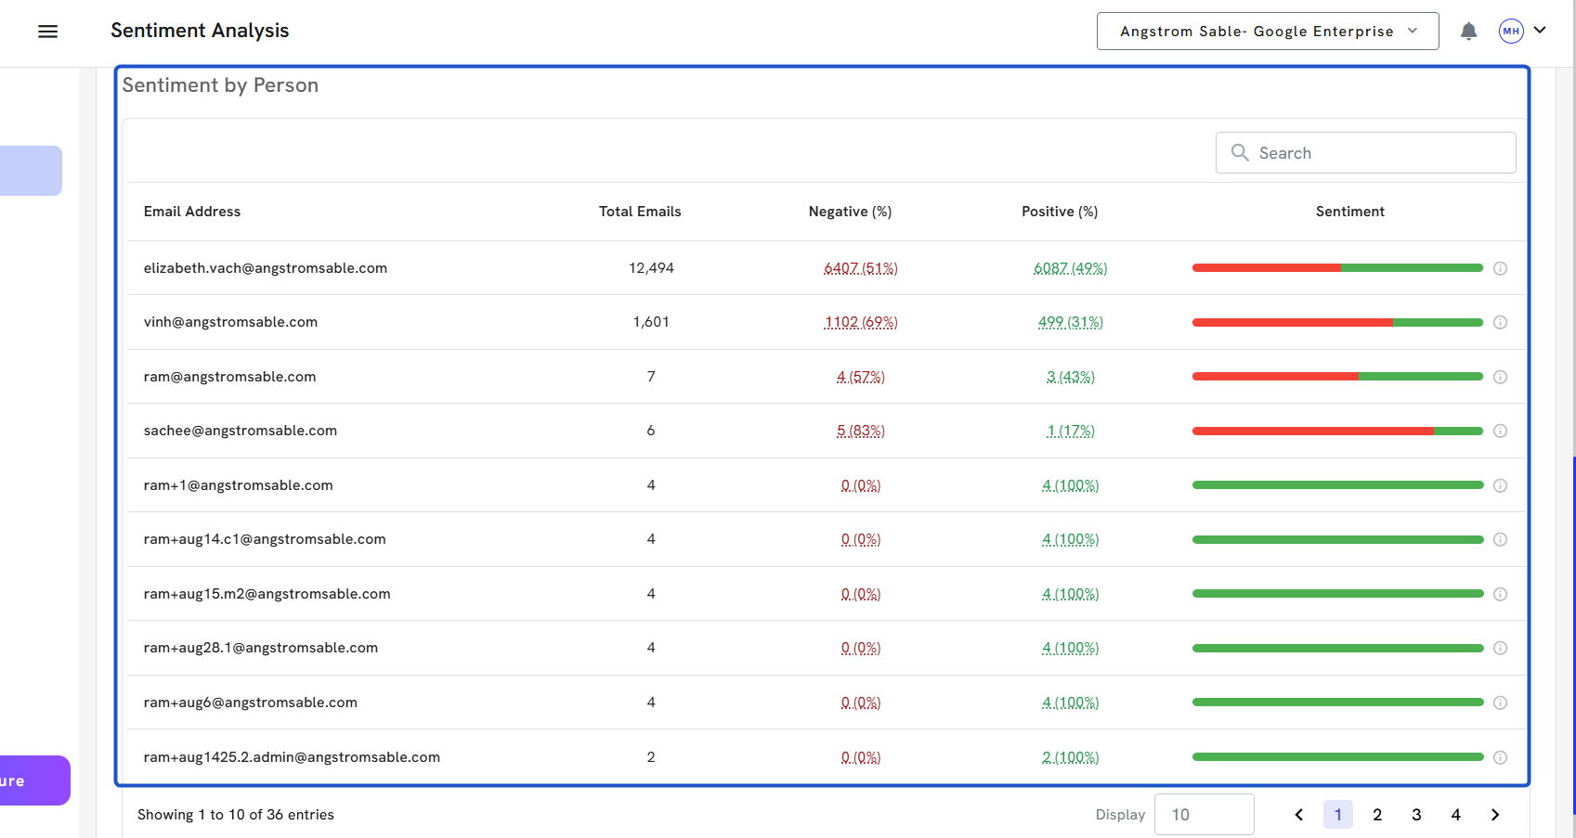Image resolution: width=1576 pixels, height=838 pixels.
Task: Go to previous page arrow
Action: tap(1299, 815)
